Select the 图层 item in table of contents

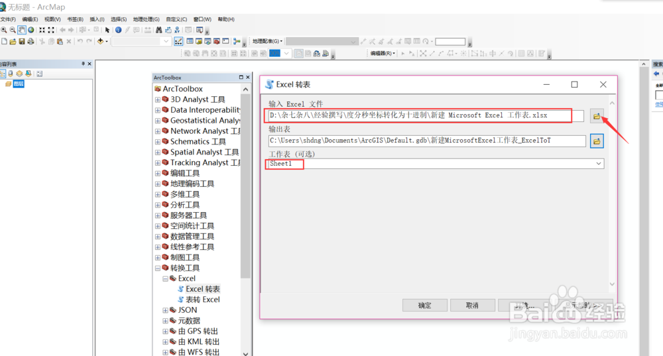pos(19,84)
